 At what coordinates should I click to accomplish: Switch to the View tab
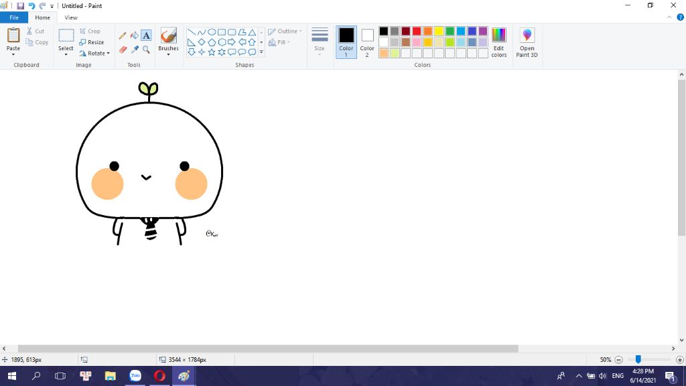(x=71, y=17)
